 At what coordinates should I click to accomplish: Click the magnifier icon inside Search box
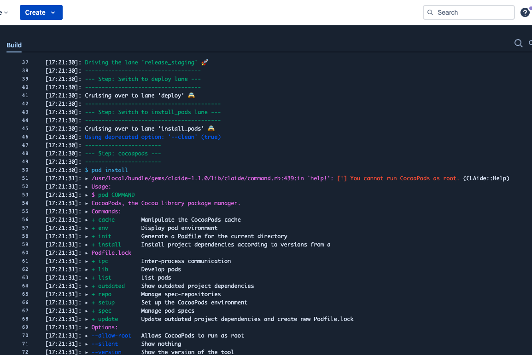coord(430,12)
